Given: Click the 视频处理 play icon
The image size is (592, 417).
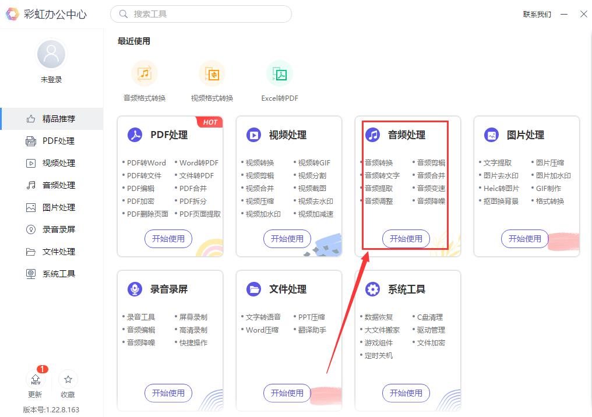Looking at the screenshot, I should 253,135.
